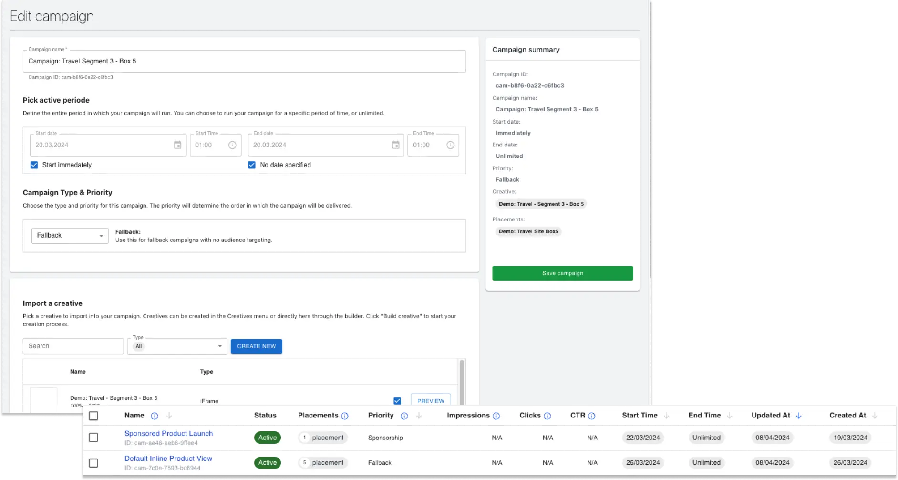View the CTR column info tooltip

pyautogui.click(x=592, y=416)
